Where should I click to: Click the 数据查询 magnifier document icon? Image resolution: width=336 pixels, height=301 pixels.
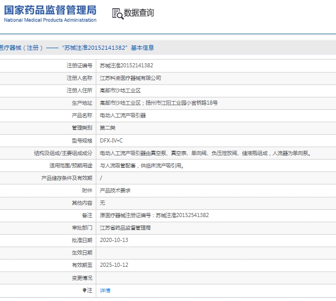[x=118, y=13]
